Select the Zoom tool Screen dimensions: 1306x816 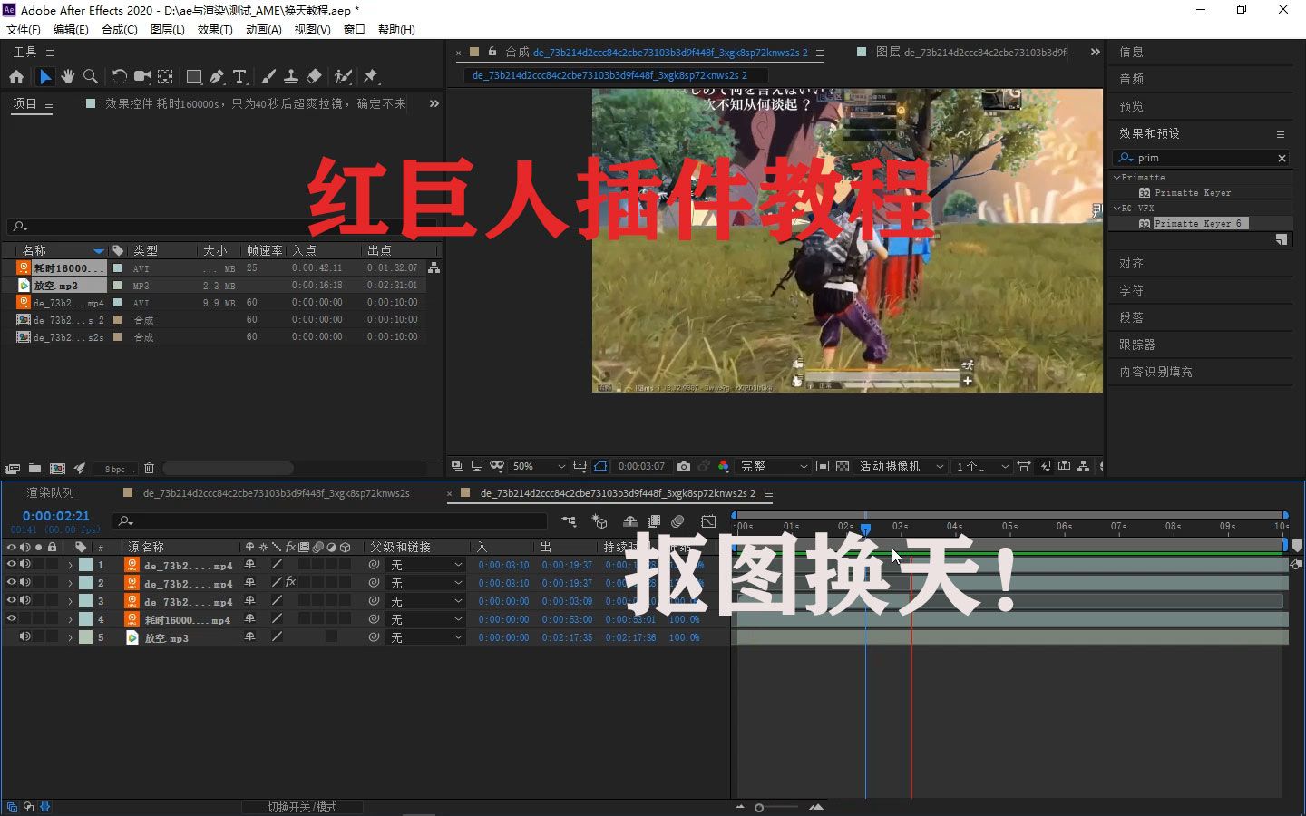pos(91,76)
